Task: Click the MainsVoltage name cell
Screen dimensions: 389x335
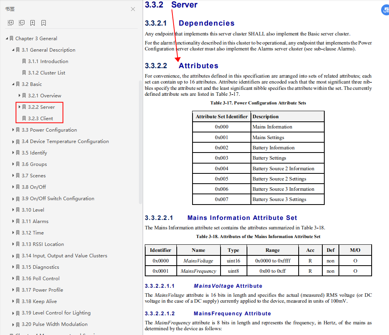Action: coord(198,261)
